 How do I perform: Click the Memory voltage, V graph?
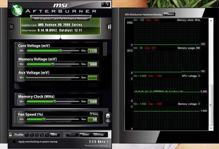coord(166,118)
